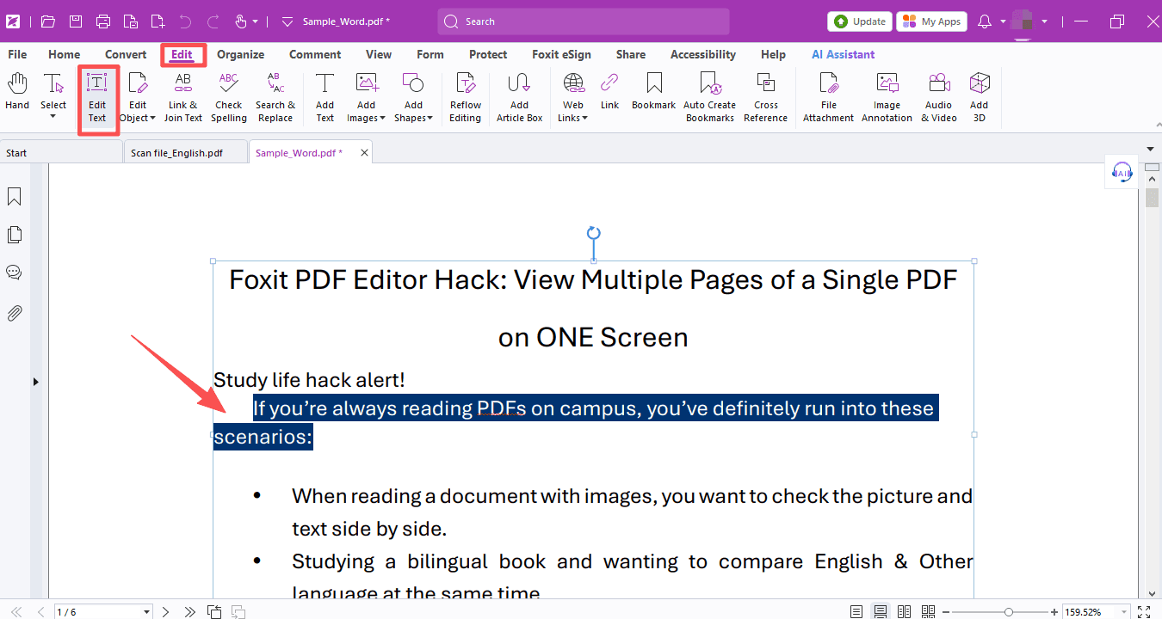Activate the Edit Text tool
The height and width of the screenshot is (619, 1162).
tap(97, 97)
